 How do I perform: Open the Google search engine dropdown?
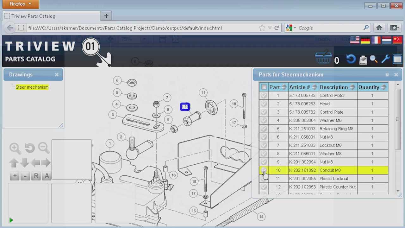click(291, 28)
